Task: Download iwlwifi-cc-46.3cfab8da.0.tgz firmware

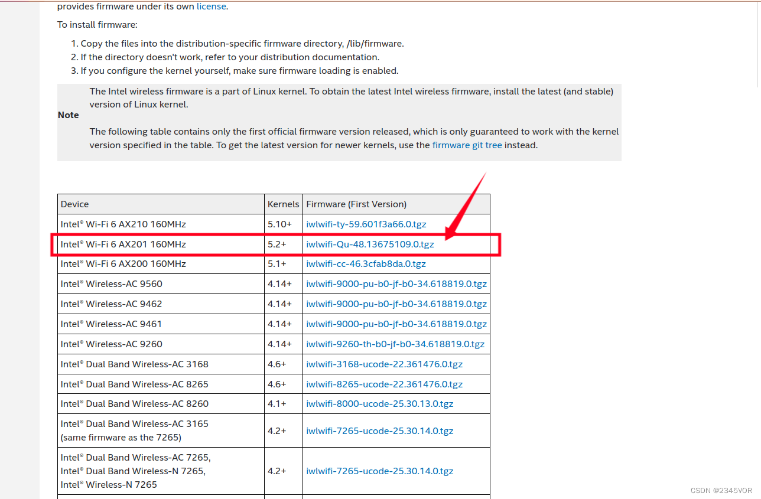Action: [x=366, y=264]
